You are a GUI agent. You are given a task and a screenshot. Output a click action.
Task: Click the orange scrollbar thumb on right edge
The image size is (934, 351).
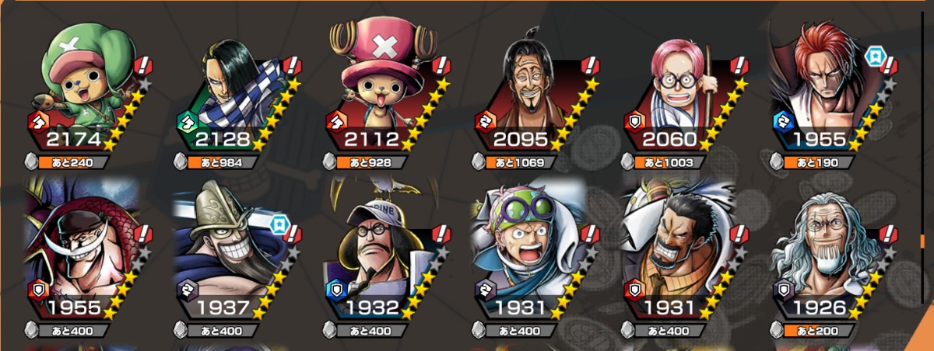click(x=923, y=242)
